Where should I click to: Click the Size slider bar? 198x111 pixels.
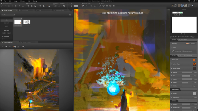click(x=187, y=76)
